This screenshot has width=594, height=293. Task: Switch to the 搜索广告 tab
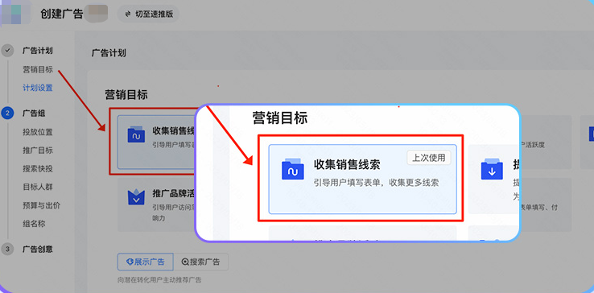(200, 262)
